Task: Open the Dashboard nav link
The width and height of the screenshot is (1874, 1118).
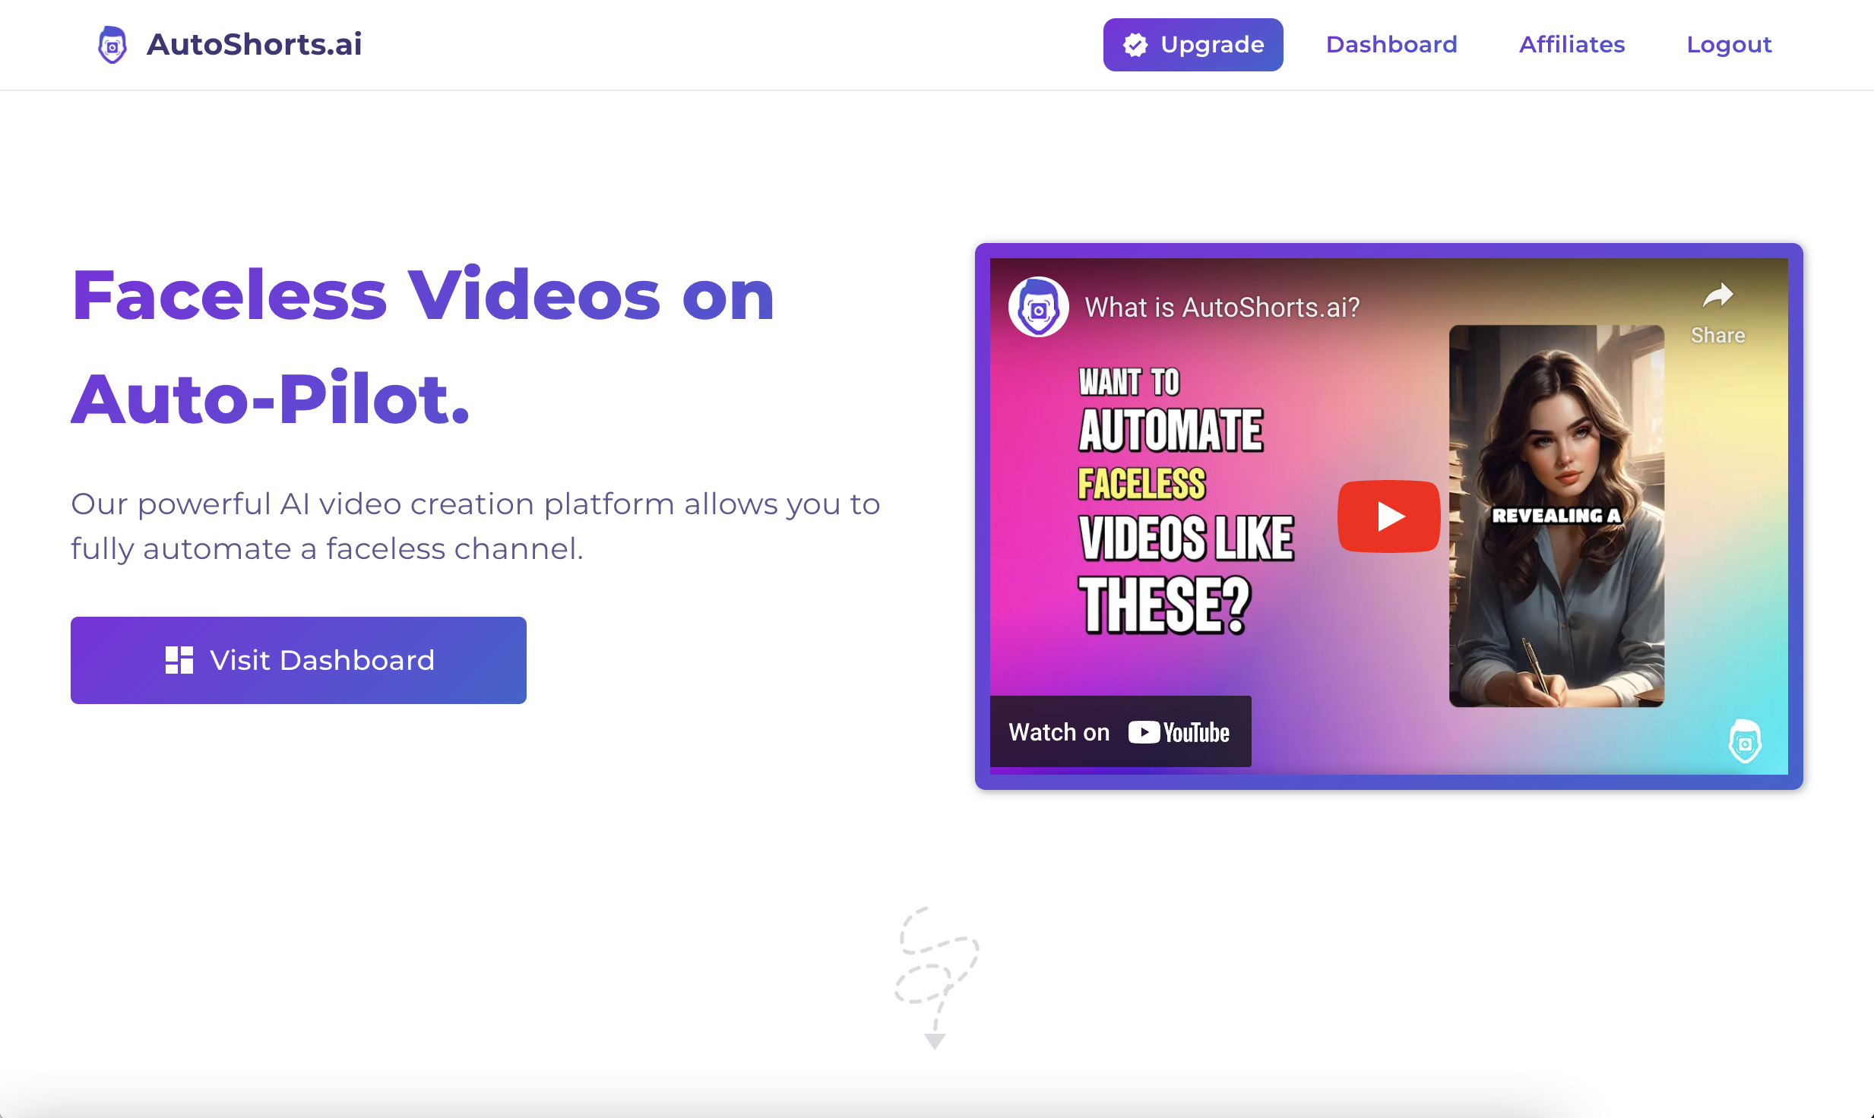Action: [x=1391, y=45]
